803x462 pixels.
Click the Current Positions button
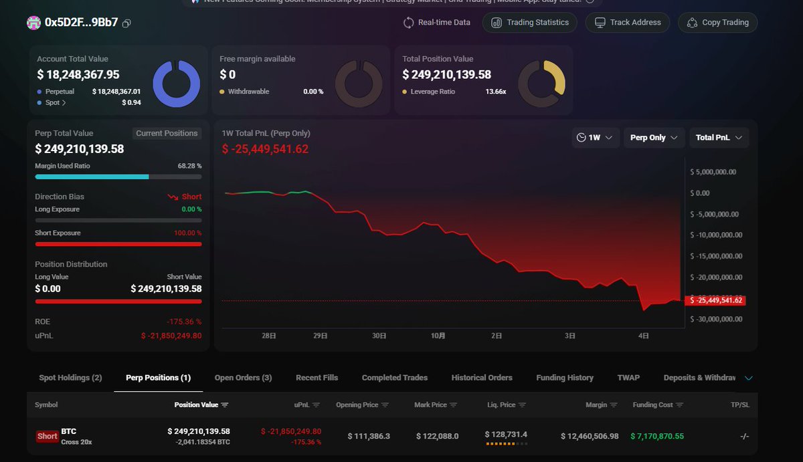167,133
